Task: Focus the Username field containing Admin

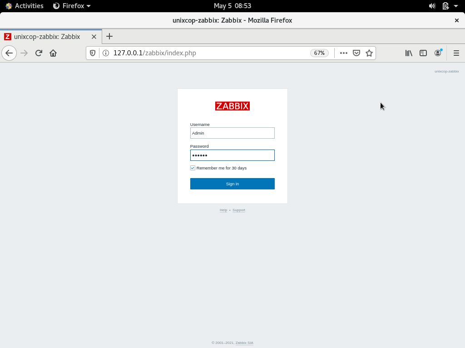Action: 232,133
